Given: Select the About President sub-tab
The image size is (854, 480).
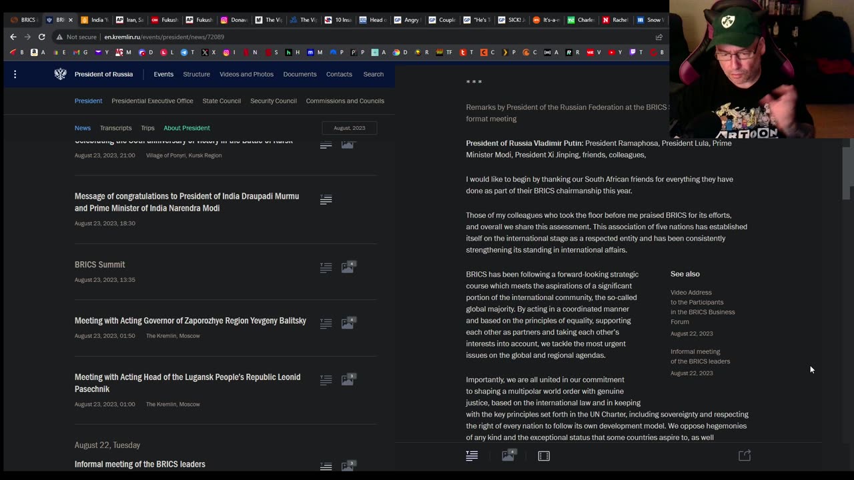Looking at the screenshot, I should 187,128.
